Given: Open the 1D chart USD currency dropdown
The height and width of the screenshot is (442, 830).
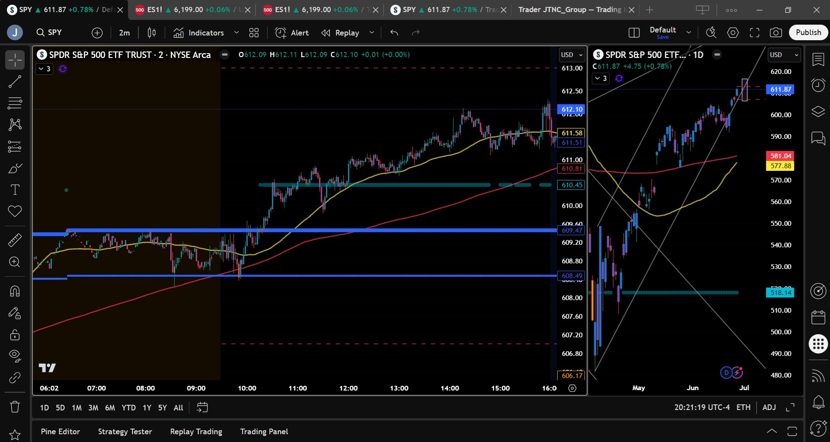Looking at the screenshot, I should coord(784,55).
